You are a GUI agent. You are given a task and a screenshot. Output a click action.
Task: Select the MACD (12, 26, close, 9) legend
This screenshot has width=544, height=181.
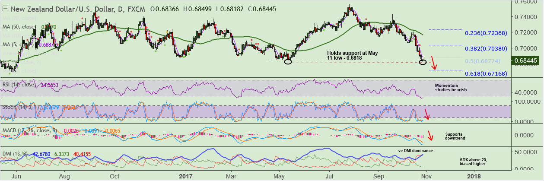30,130
